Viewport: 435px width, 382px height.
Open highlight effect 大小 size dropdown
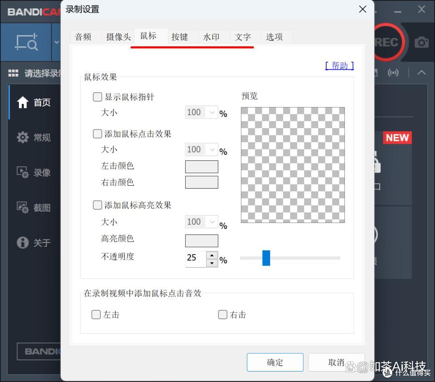[202, 222]
